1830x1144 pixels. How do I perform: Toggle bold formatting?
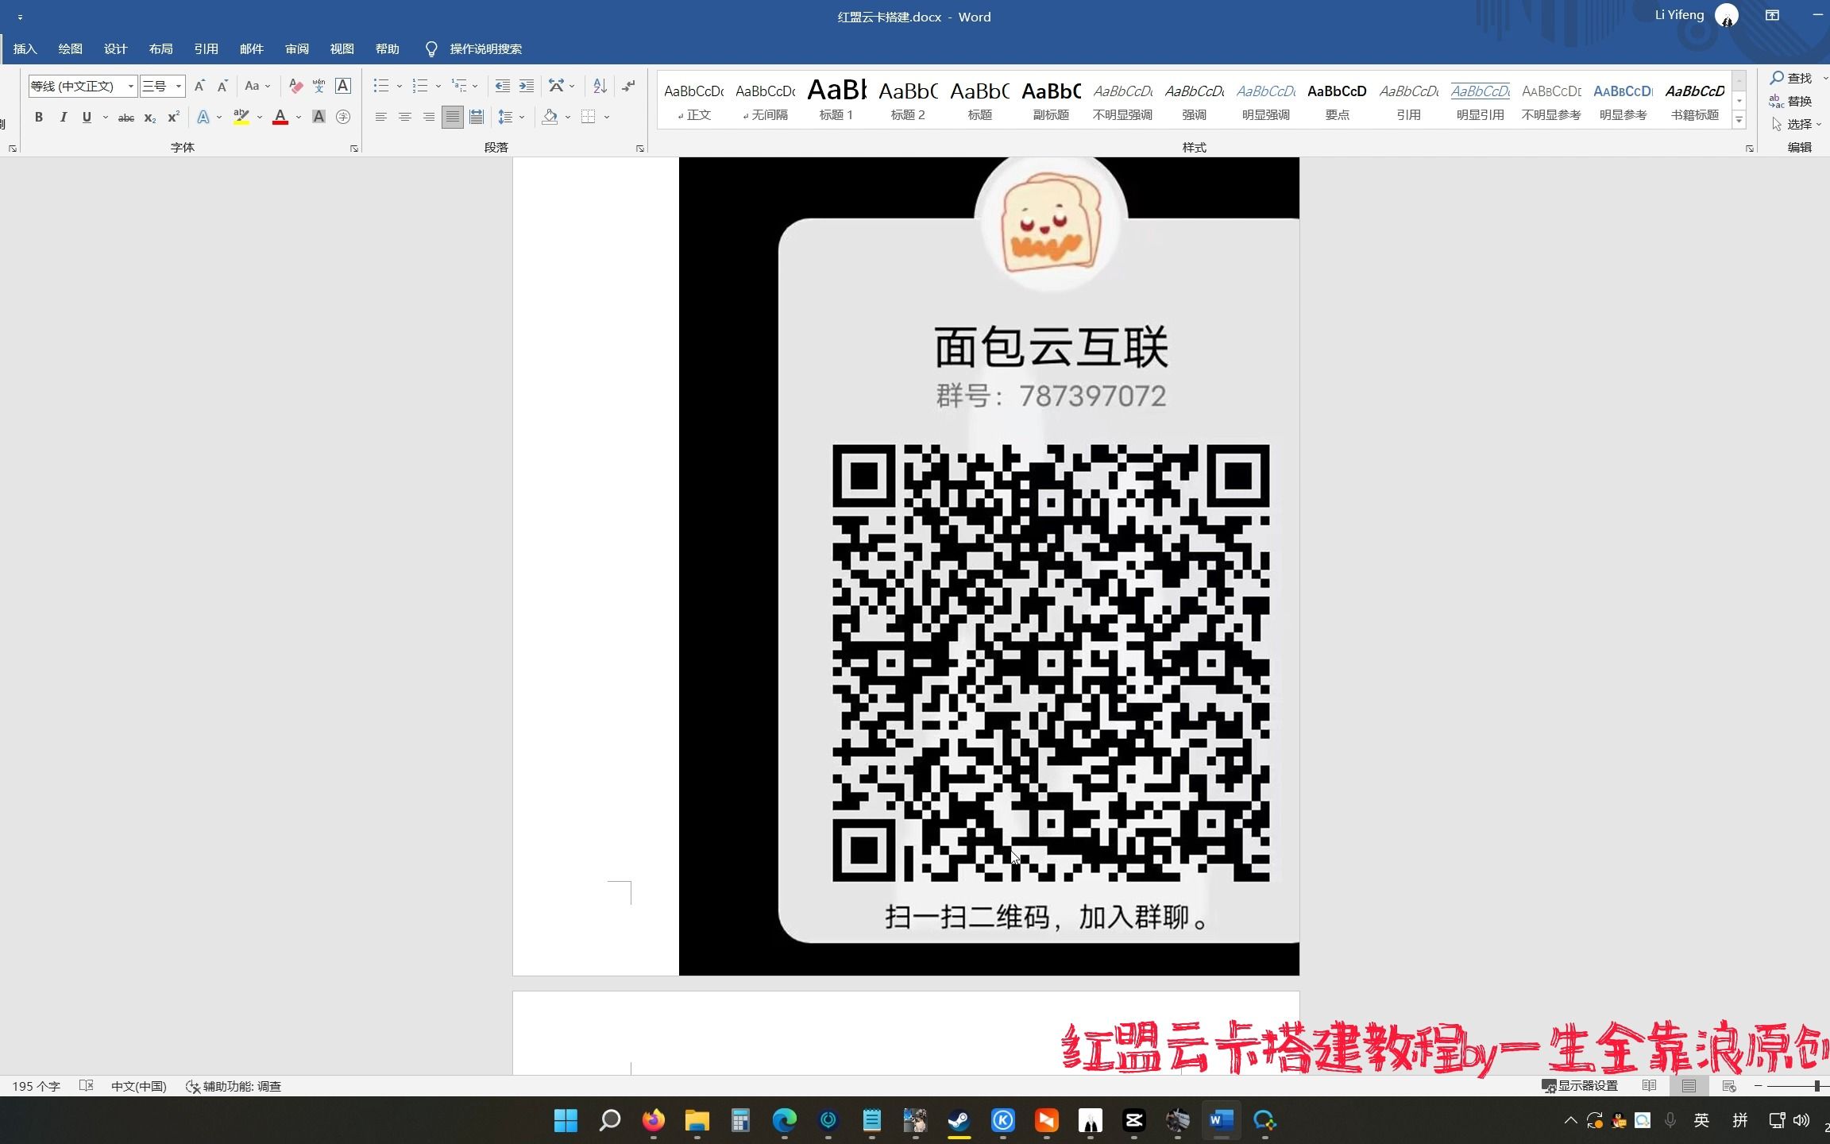click(38, 118)
